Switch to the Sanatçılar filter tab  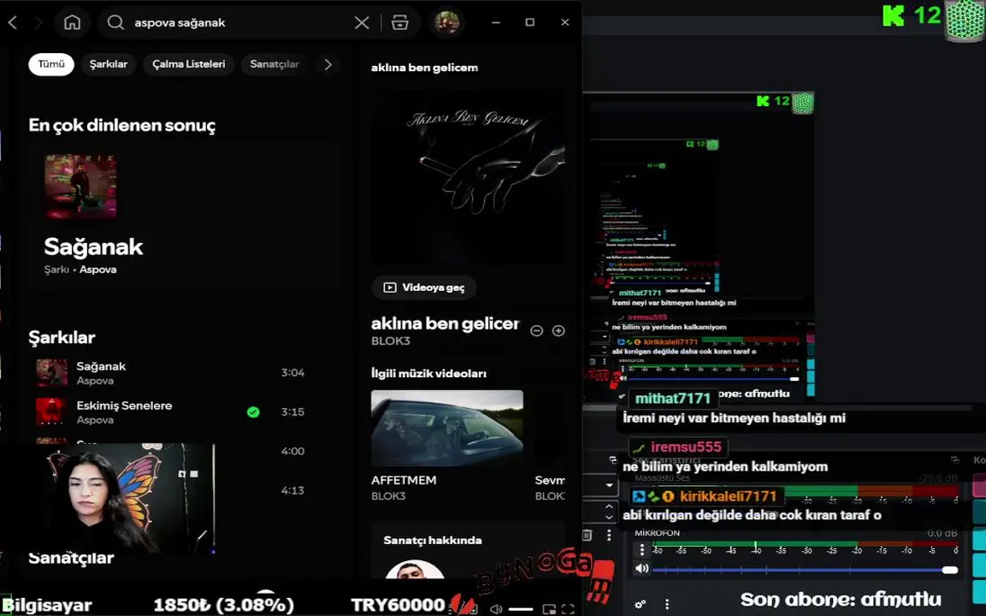point(275,64)
